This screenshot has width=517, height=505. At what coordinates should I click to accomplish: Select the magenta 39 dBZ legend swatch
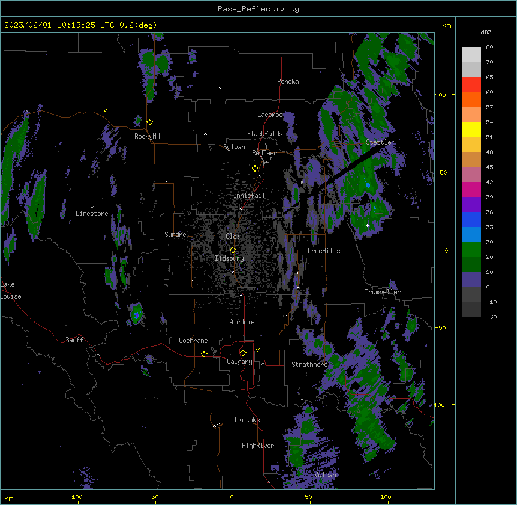pyautogui.click(x=471, y=189)
